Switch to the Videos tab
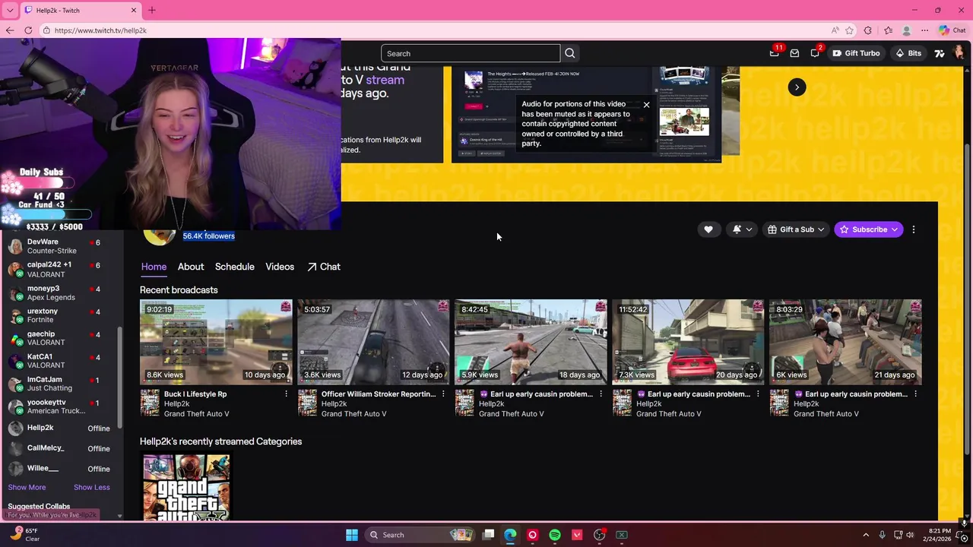 (x=280, y=267)
